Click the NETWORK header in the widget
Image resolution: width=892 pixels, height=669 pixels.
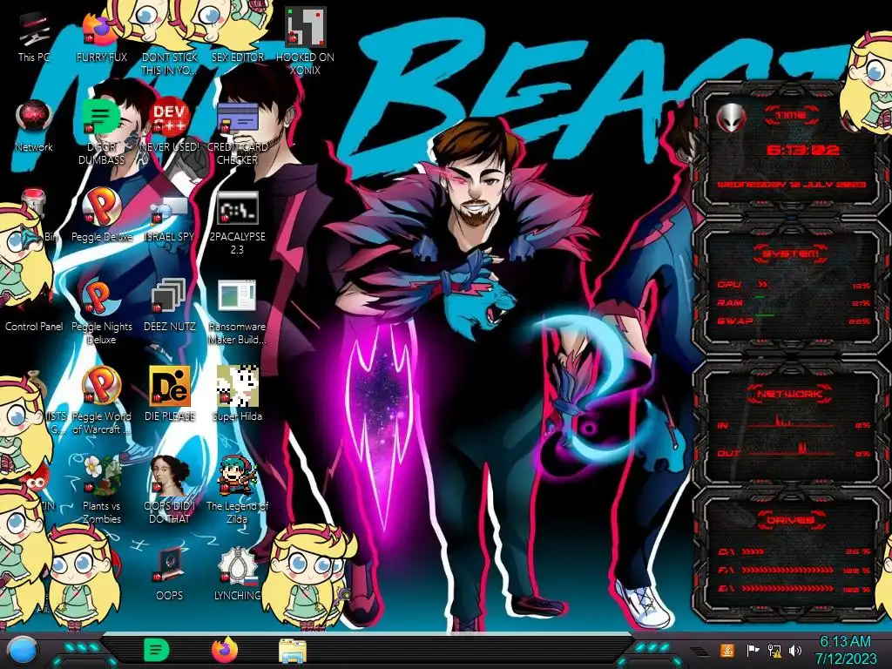(x=790, y=393)
